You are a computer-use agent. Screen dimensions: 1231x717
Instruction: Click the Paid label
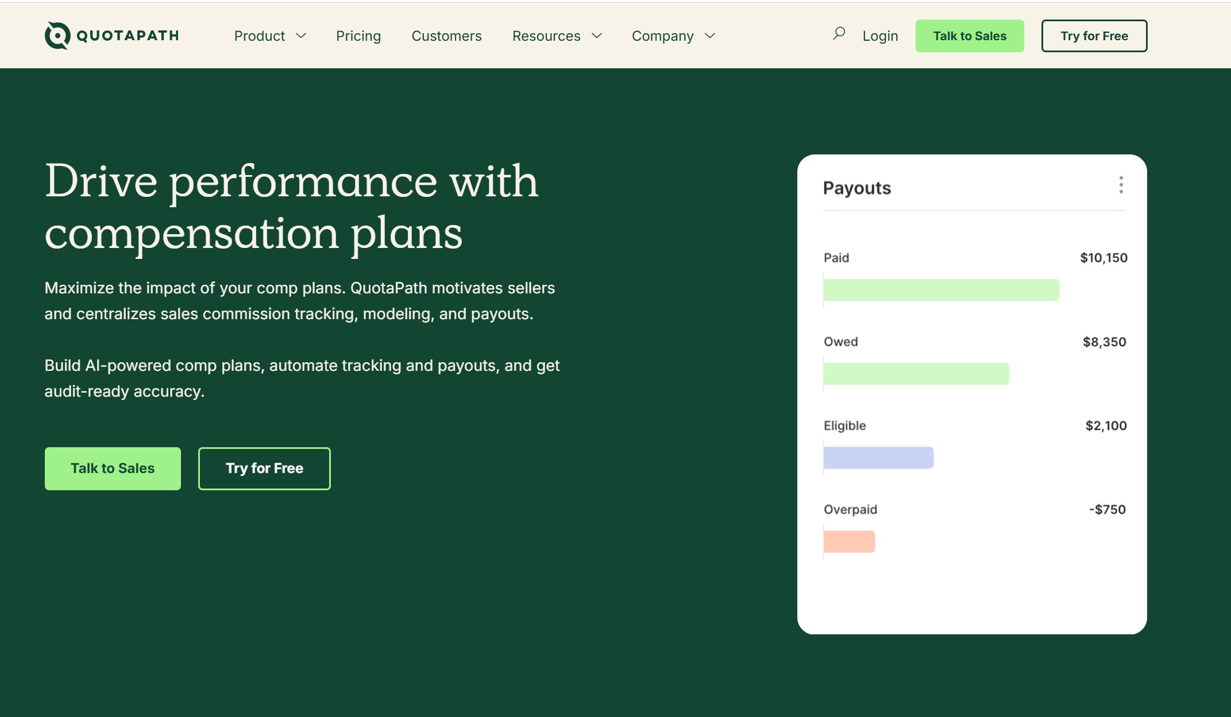click(x=836, y=258)
